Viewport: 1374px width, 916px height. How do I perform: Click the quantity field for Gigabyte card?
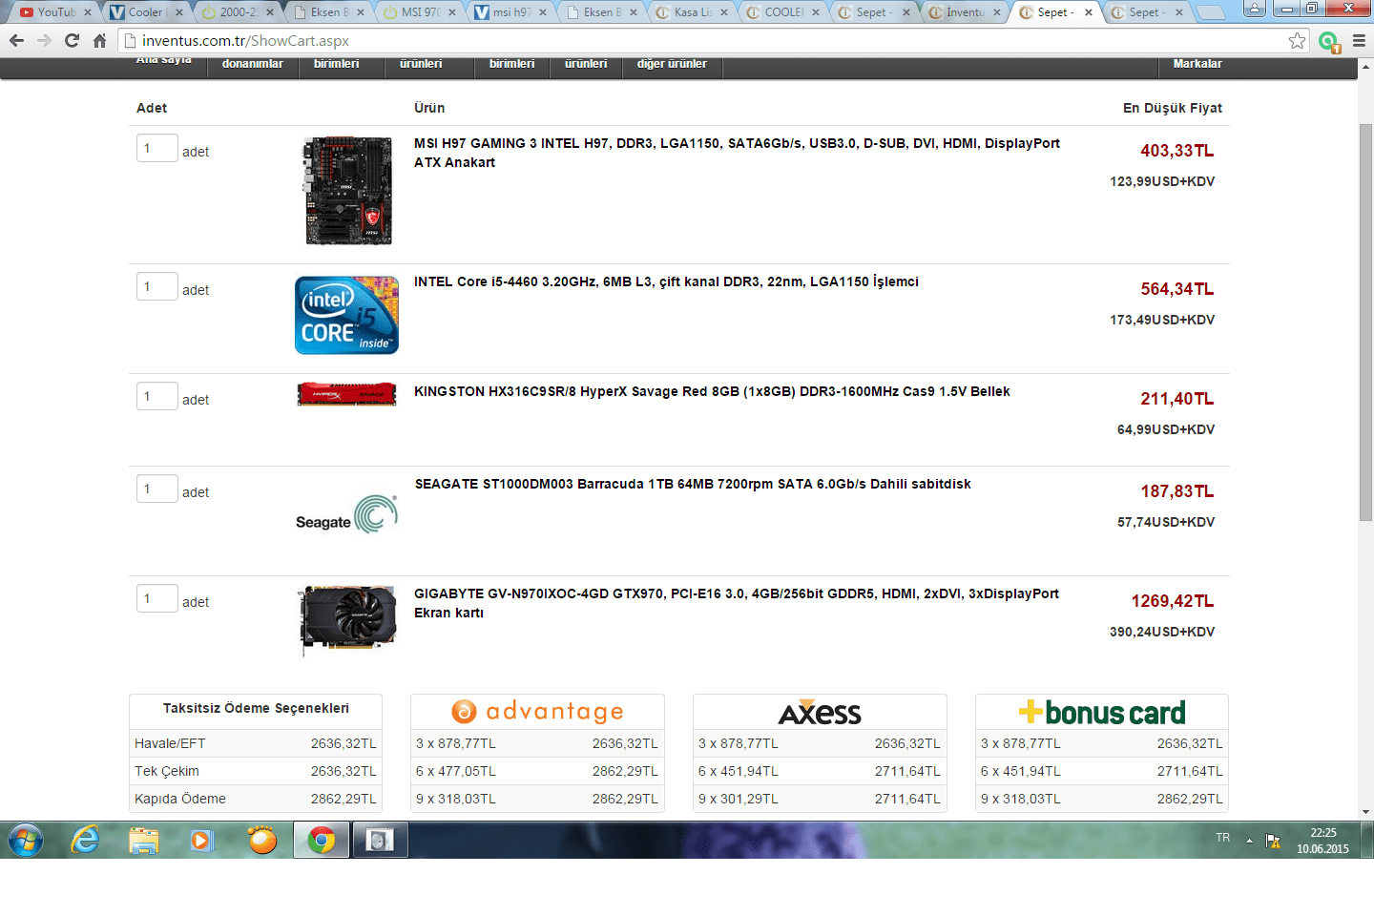[157, 598]
